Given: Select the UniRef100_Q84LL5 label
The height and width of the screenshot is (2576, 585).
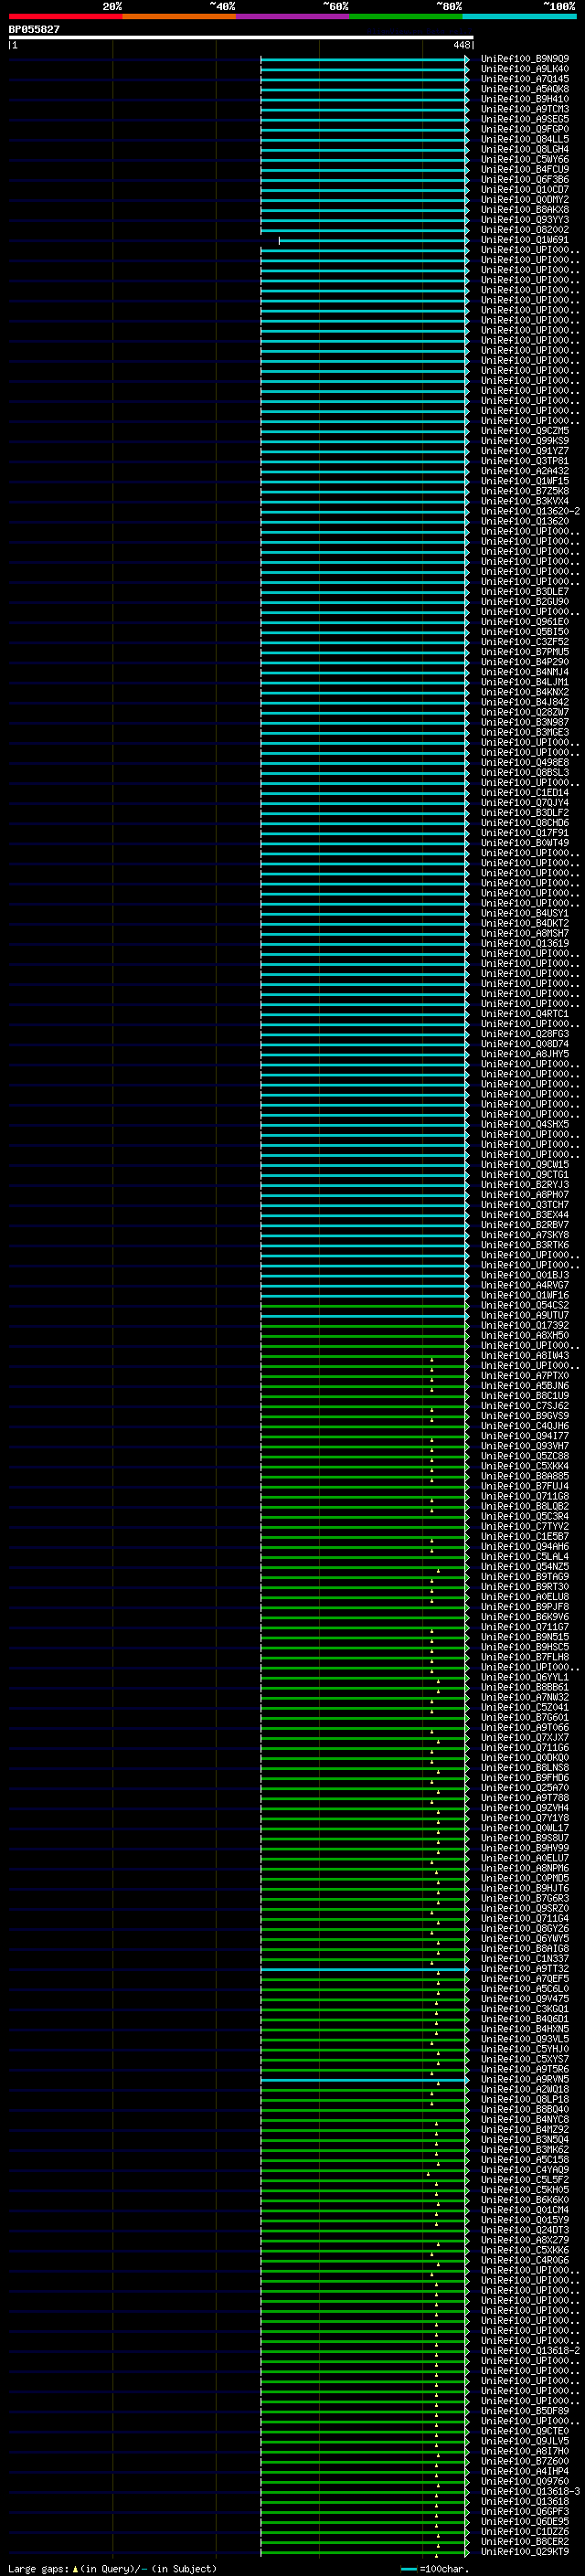Looking at the screenshot, I should [524, 139].
